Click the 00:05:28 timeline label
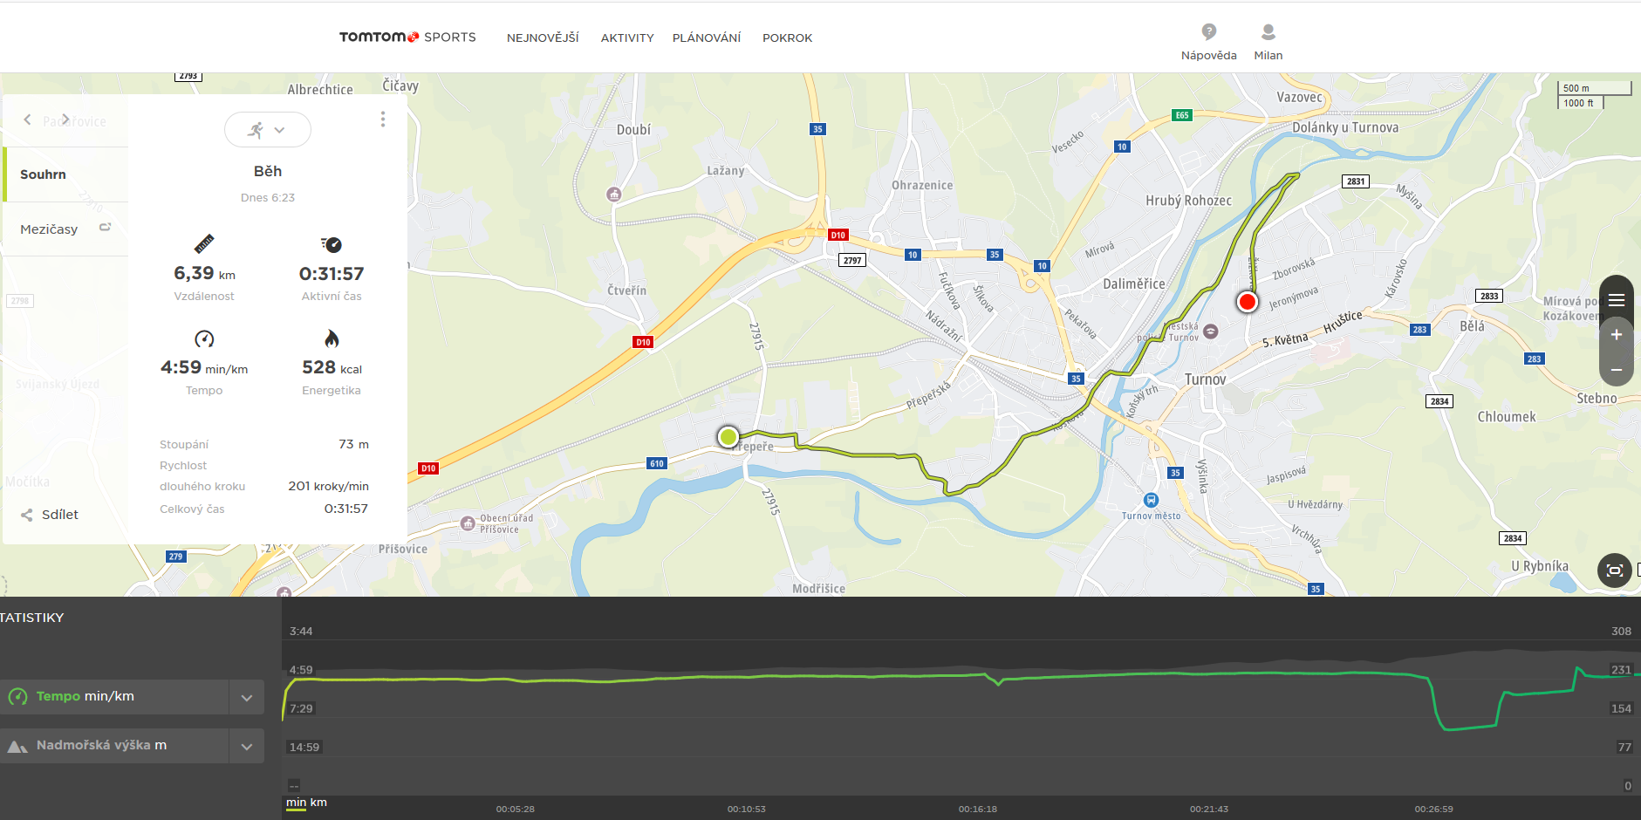 [x=516, y=810]
